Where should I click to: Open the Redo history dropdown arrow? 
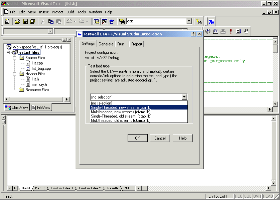[x=87, y=21]
